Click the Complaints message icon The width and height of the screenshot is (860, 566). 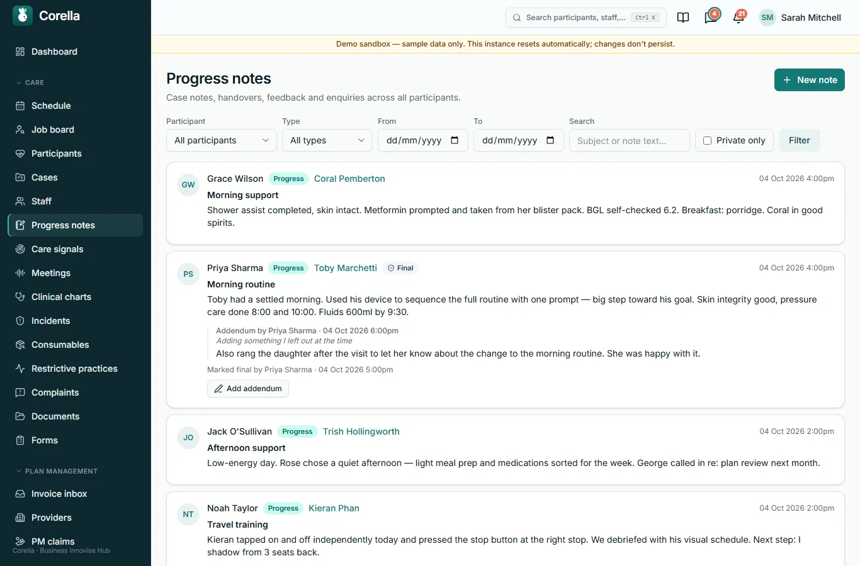(20, 392)
